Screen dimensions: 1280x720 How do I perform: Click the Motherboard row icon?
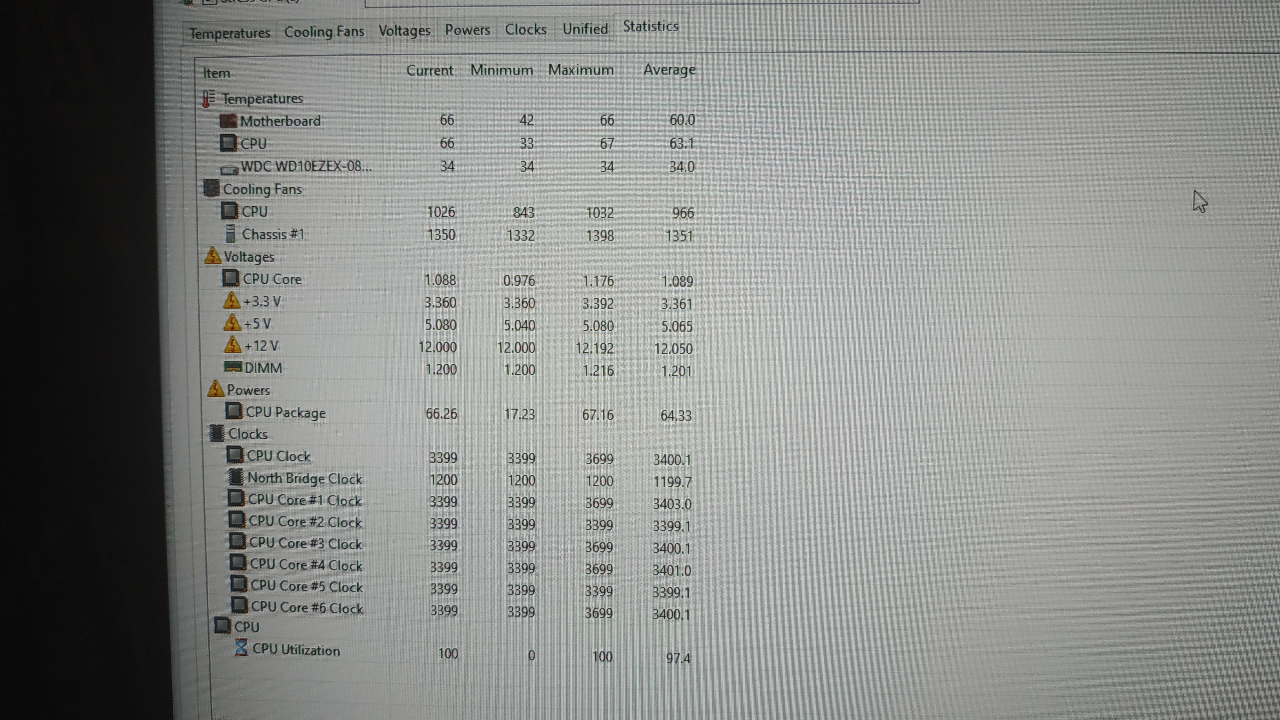point(228,121)
